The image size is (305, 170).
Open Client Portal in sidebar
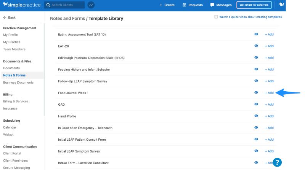tap(12, 153)
